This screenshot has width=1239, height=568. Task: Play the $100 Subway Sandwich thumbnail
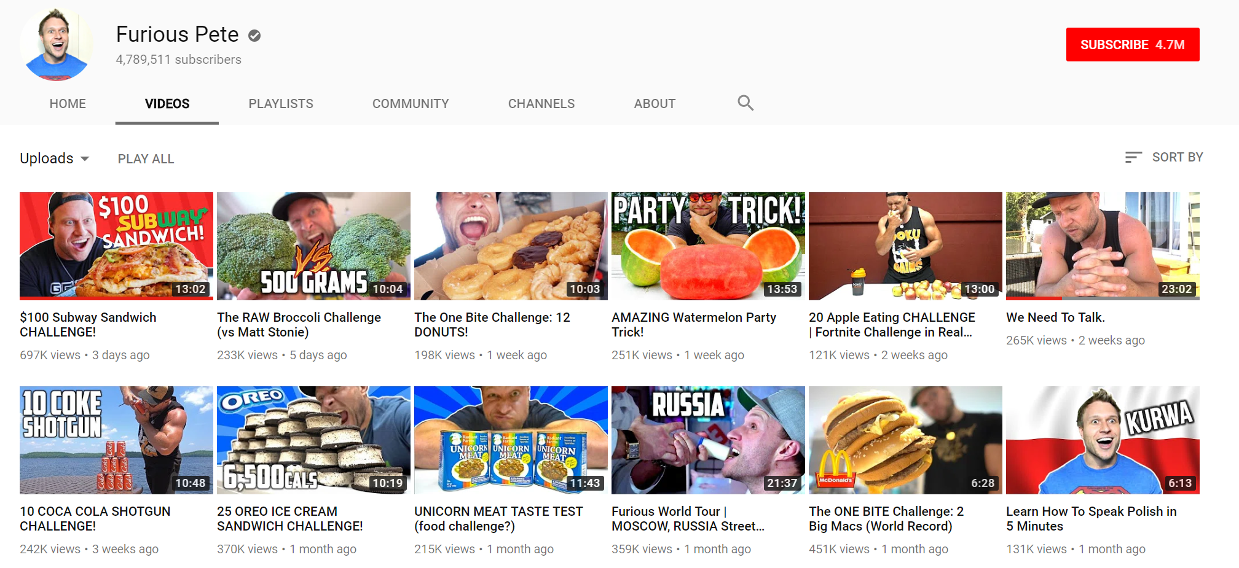(x=116, y=246)
